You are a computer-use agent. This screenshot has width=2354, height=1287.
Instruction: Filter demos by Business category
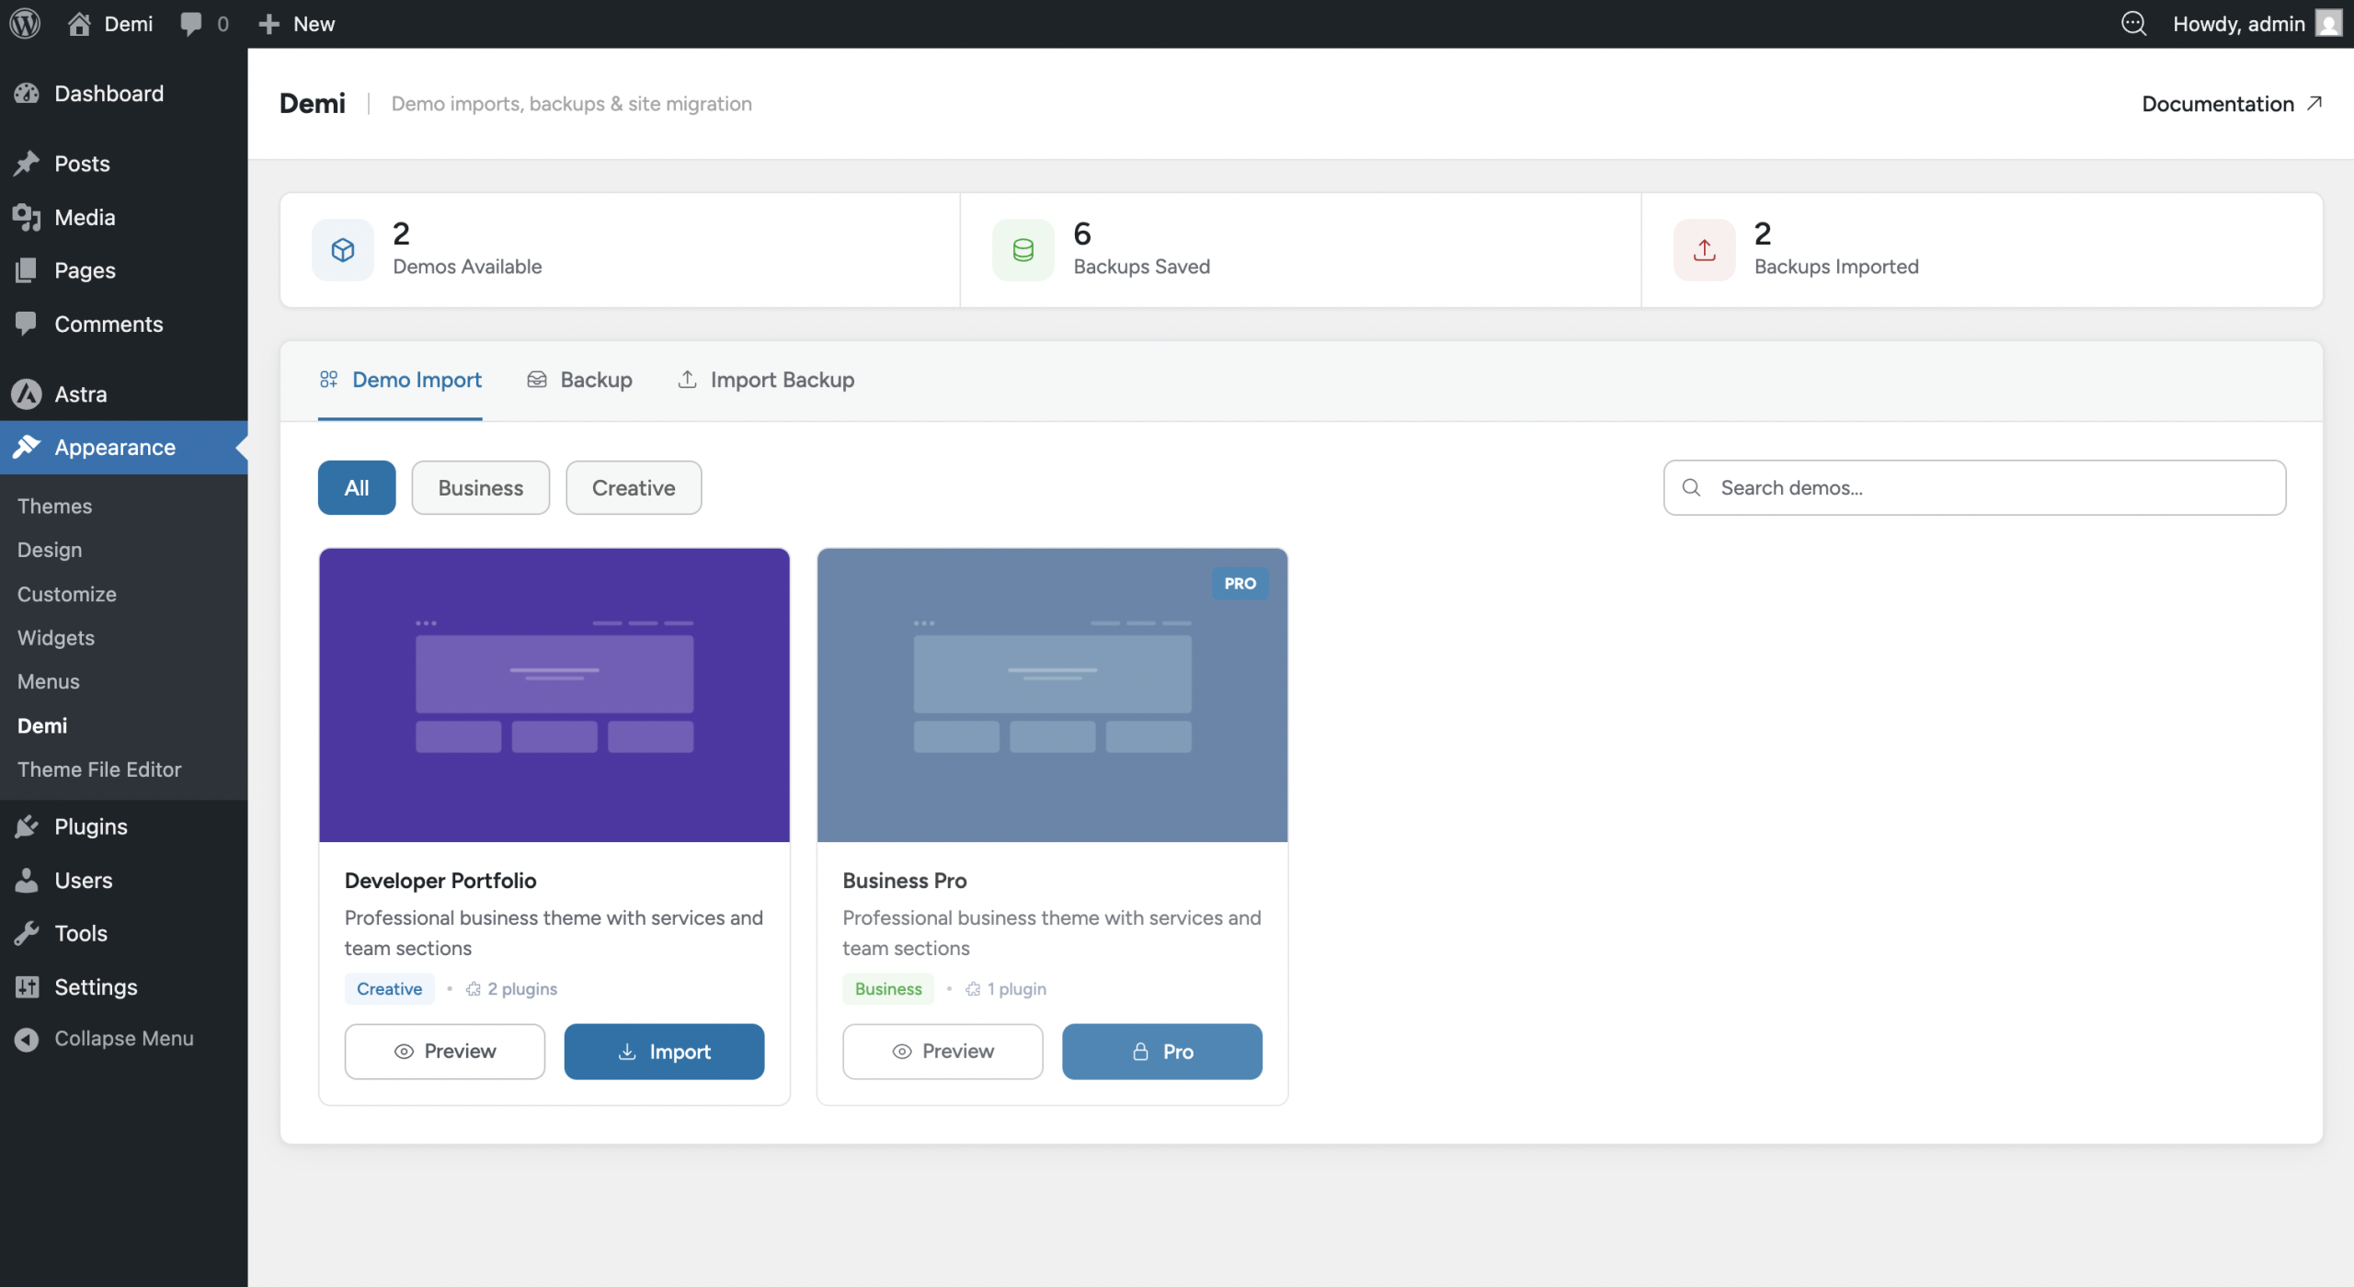(480, 488)
